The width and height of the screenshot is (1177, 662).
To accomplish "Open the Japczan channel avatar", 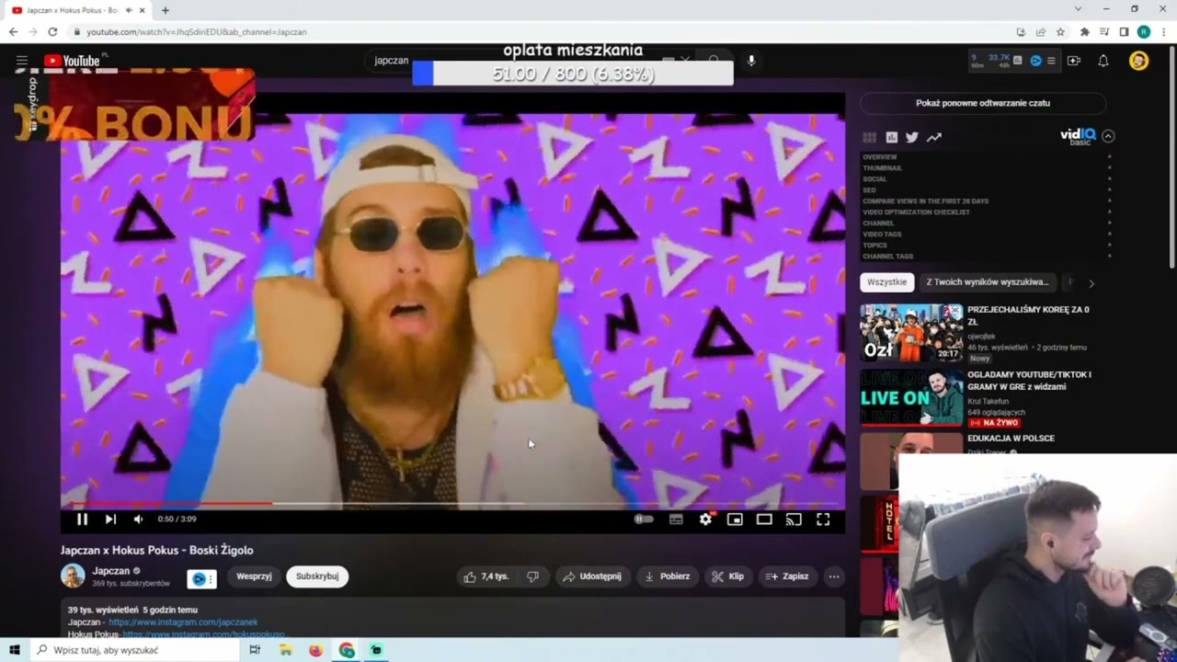I will click(73, 576).
